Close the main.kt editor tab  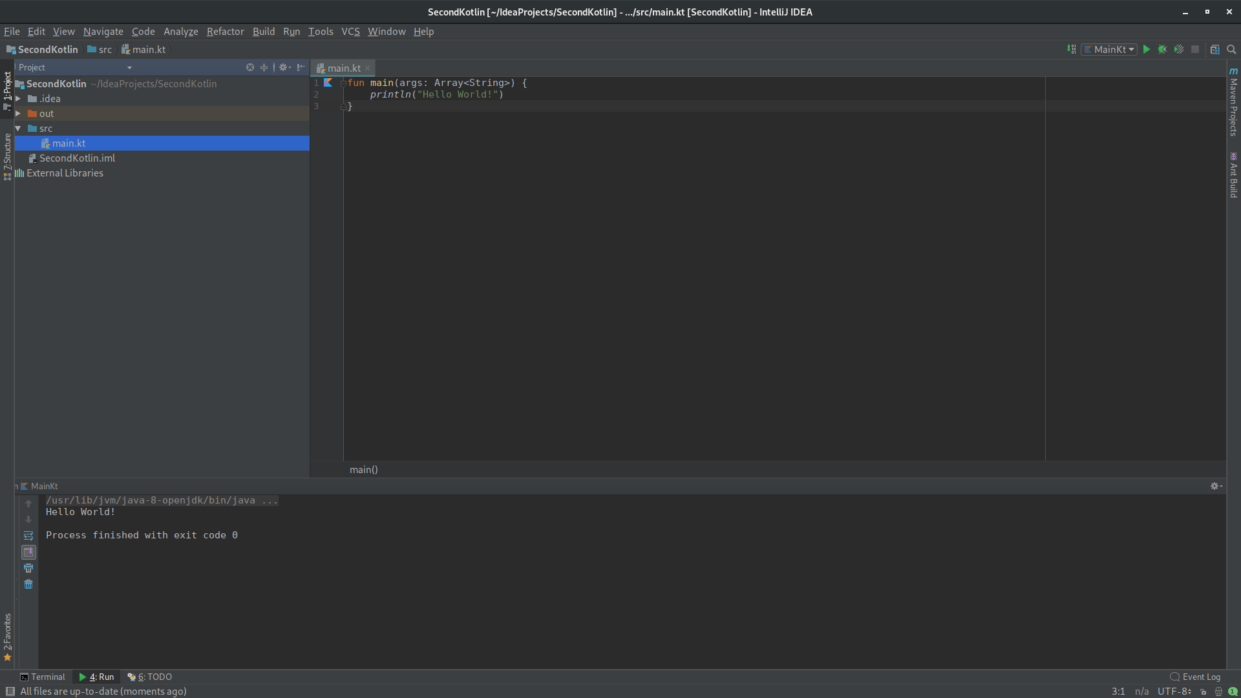click(x=367, y=68)
